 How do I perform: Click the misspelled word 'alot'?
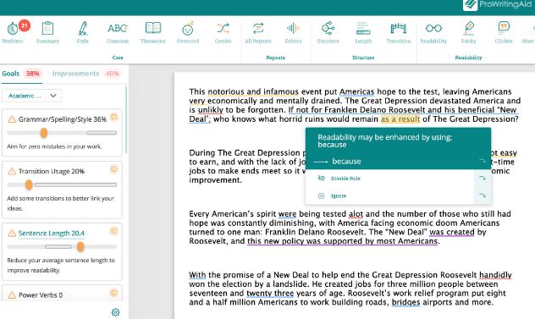[x=356, y=214]
